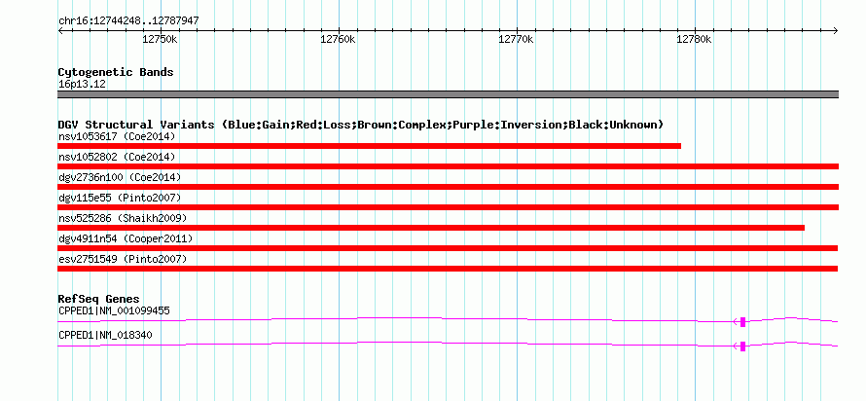The image size is (866, 401).
Task: Click the CPPED1|NM_018340 transcript label
Action: click(x=105, y=335)
